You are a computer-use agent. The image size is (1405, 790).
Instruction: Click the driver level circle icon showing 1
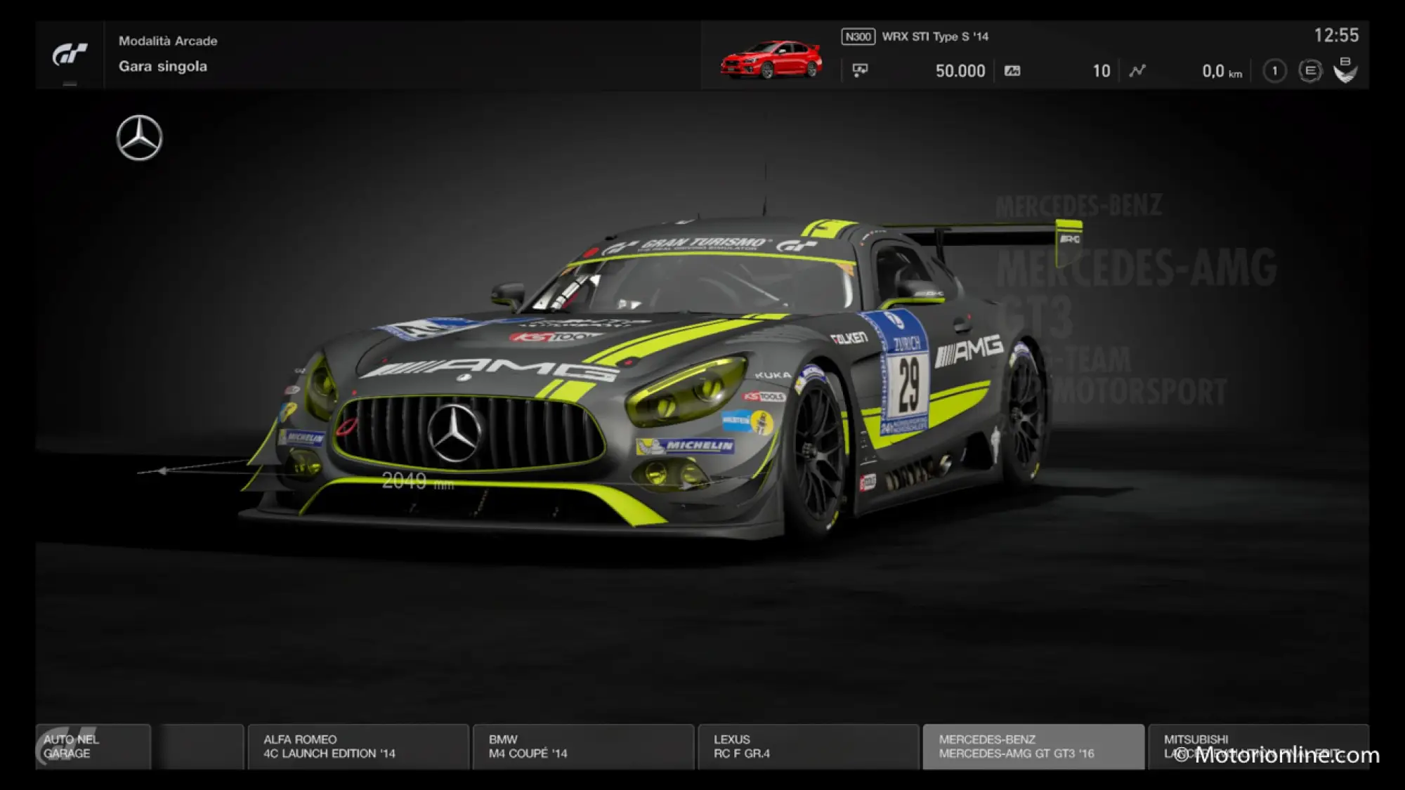coord(1274,71)
